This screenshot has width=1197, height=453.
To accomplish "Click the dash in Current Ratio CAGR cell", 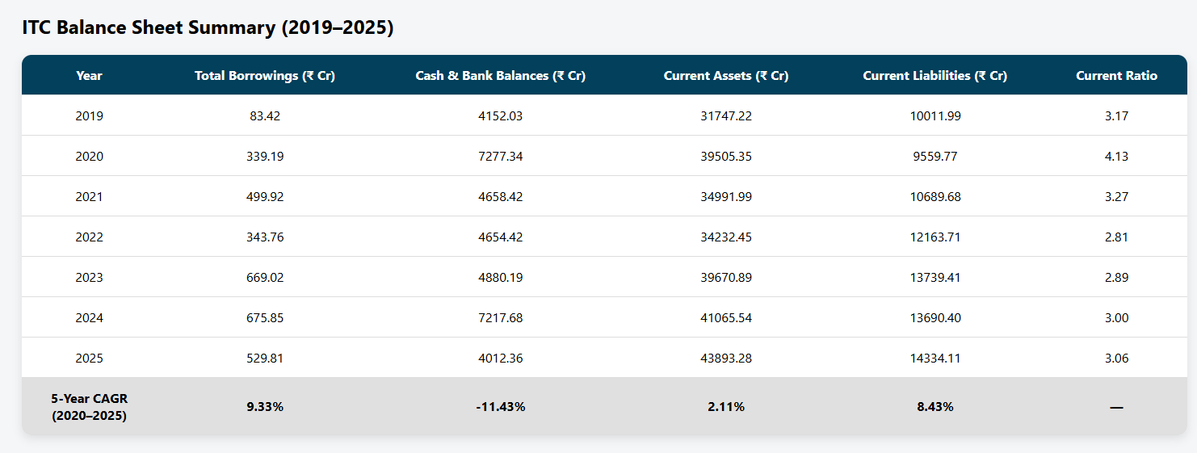I will [1116, 408].
